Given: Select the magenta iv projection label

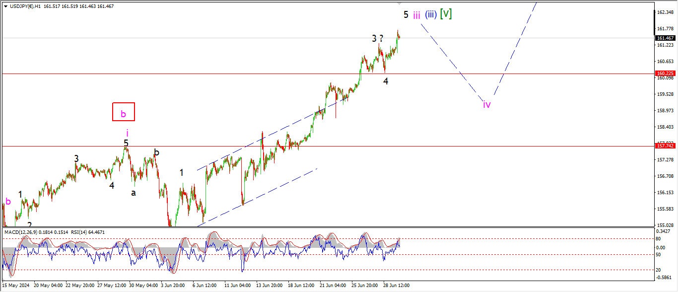Looking at the screenshot, I should click(x=487, y=104).
